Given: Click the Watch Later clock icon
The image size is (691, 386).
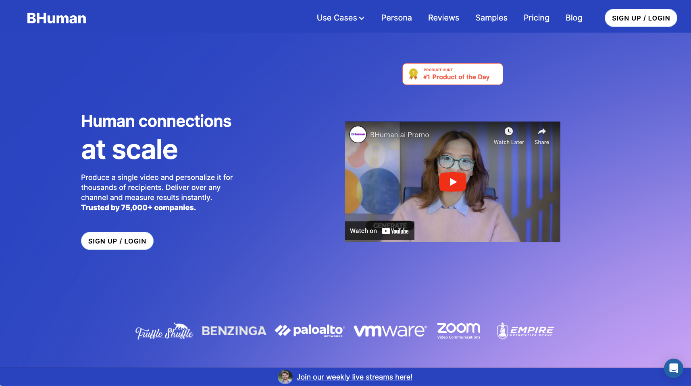Looking at the screenshot, I should coord(509,132).
